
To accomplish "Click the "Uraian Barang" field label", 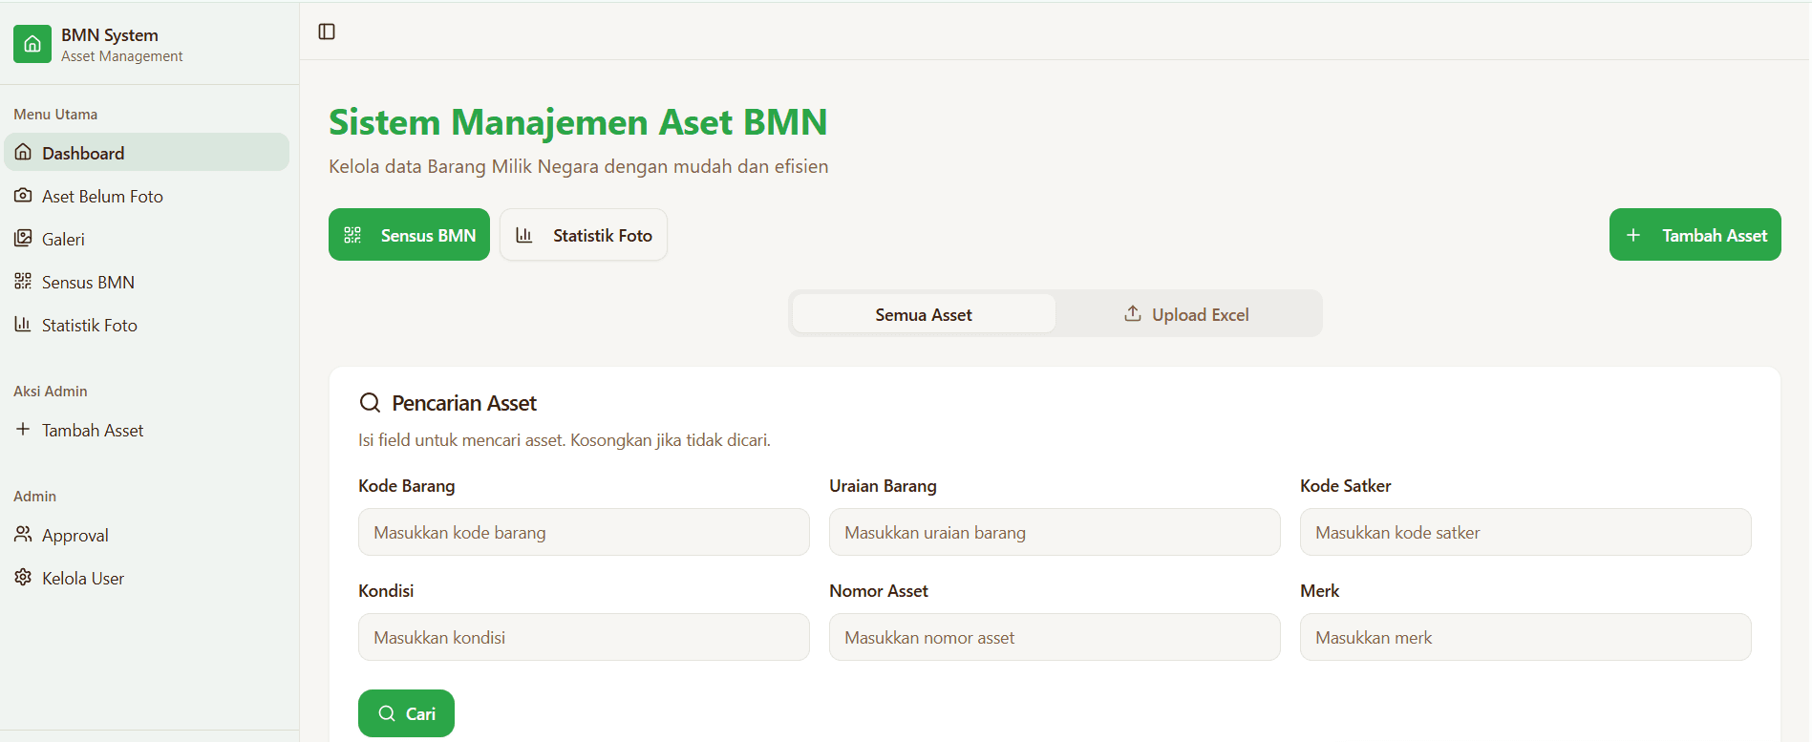I will [x=883, y=485].
